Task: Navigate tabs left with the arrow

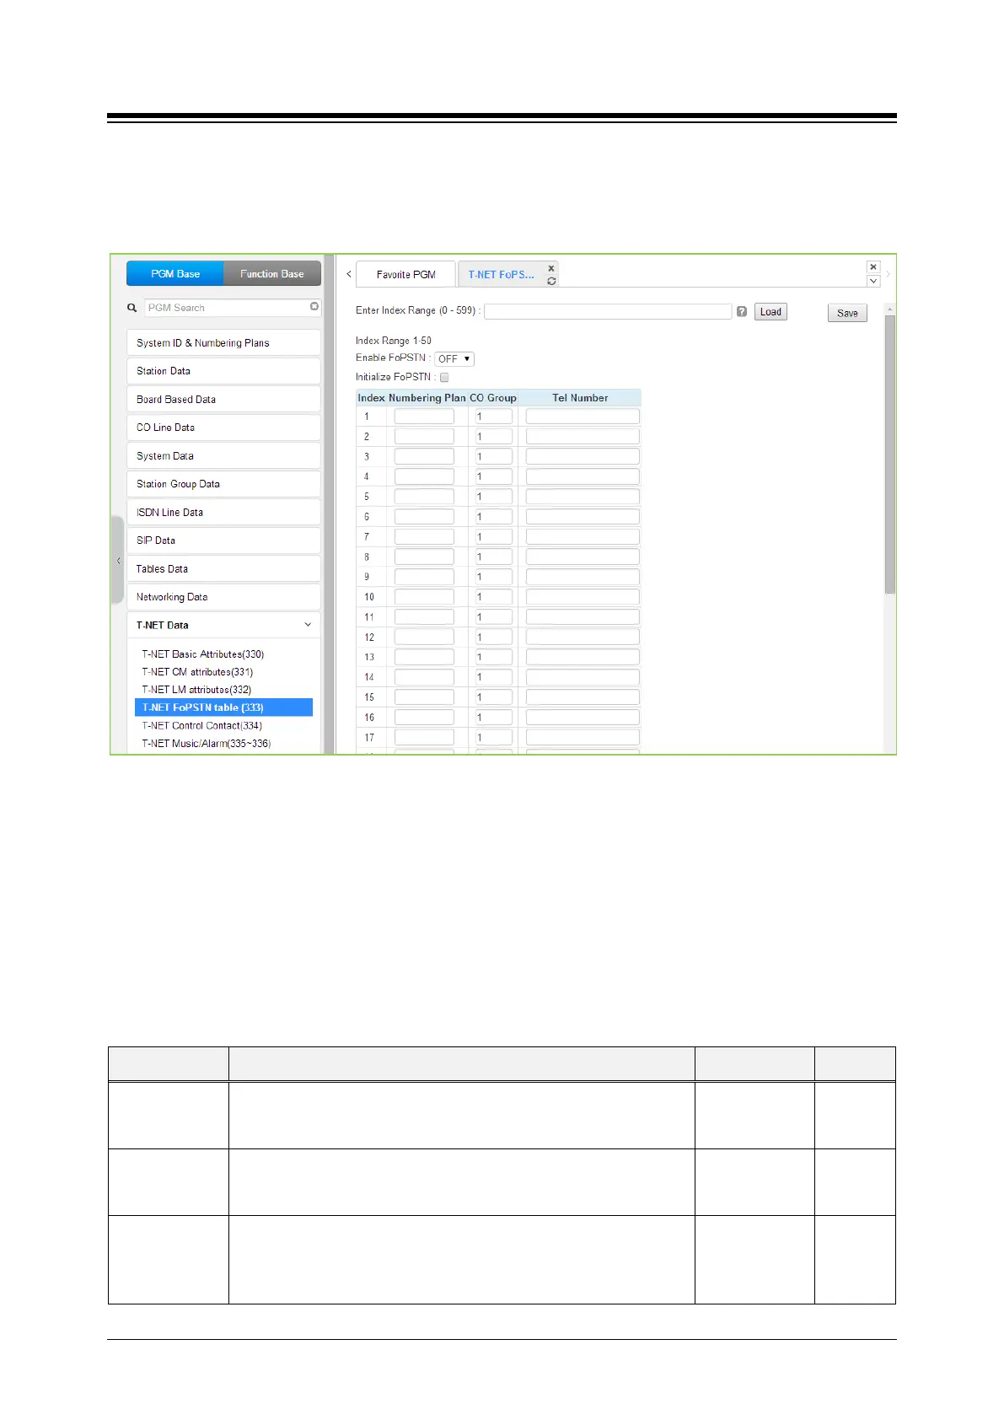Action: (x=349, y=274)
